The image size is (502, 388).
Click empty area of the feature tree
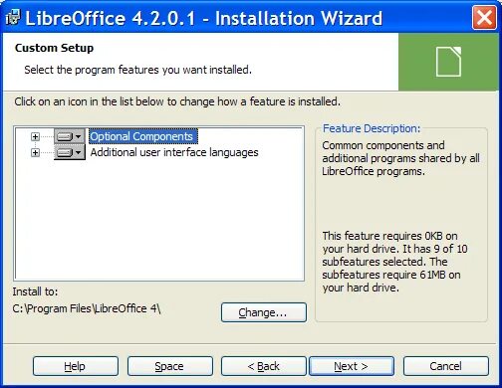[159, 219]
